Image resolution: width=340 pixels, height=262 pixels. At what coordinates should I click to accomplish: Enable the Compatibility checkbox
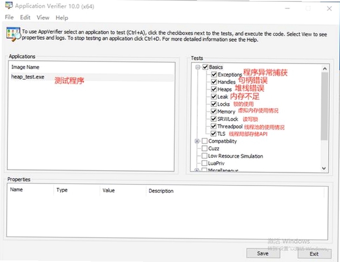click(205, 141)
